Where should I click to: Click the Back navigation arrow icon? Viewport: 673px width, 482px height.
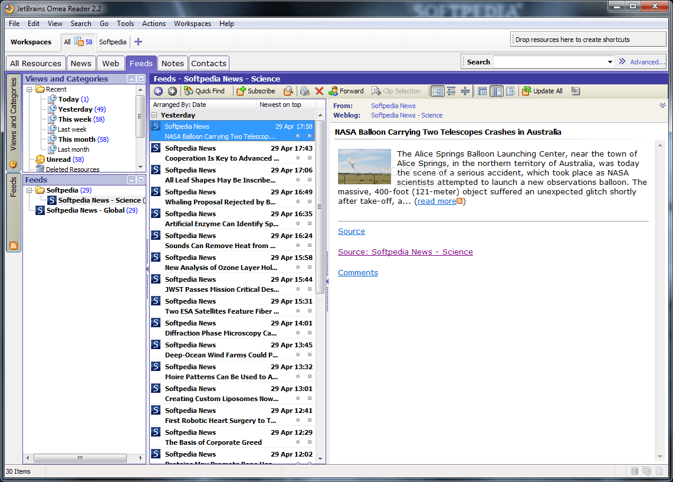click(x=159, y=91)
